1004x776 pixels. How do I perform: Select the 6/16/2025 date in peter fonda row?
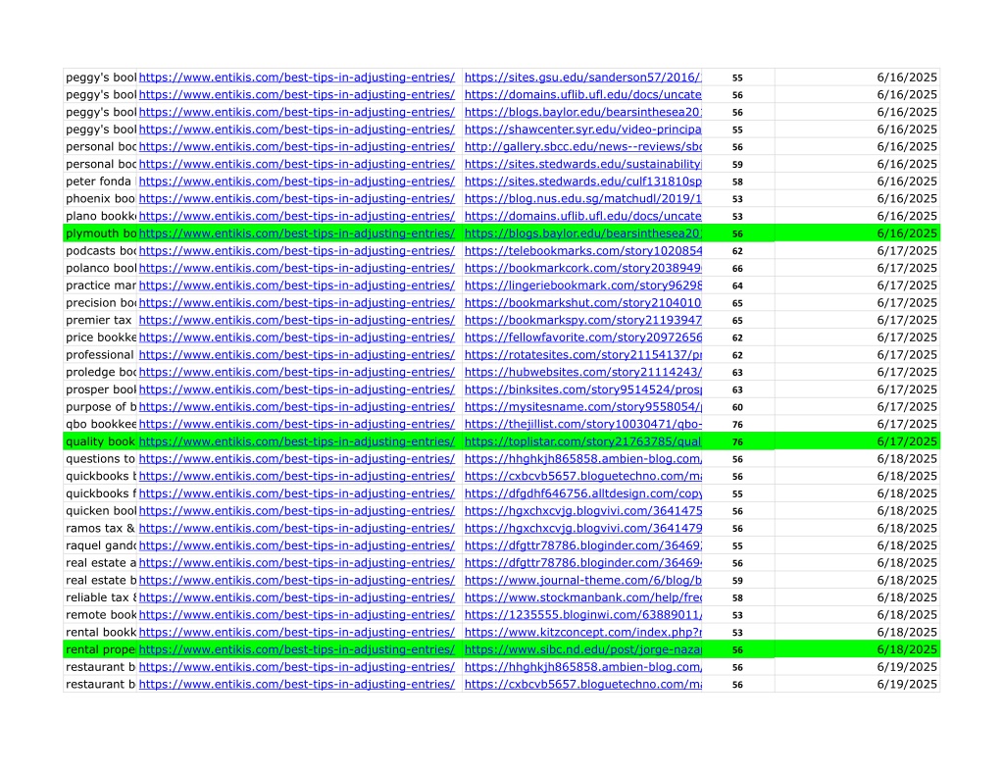point(857,181)
